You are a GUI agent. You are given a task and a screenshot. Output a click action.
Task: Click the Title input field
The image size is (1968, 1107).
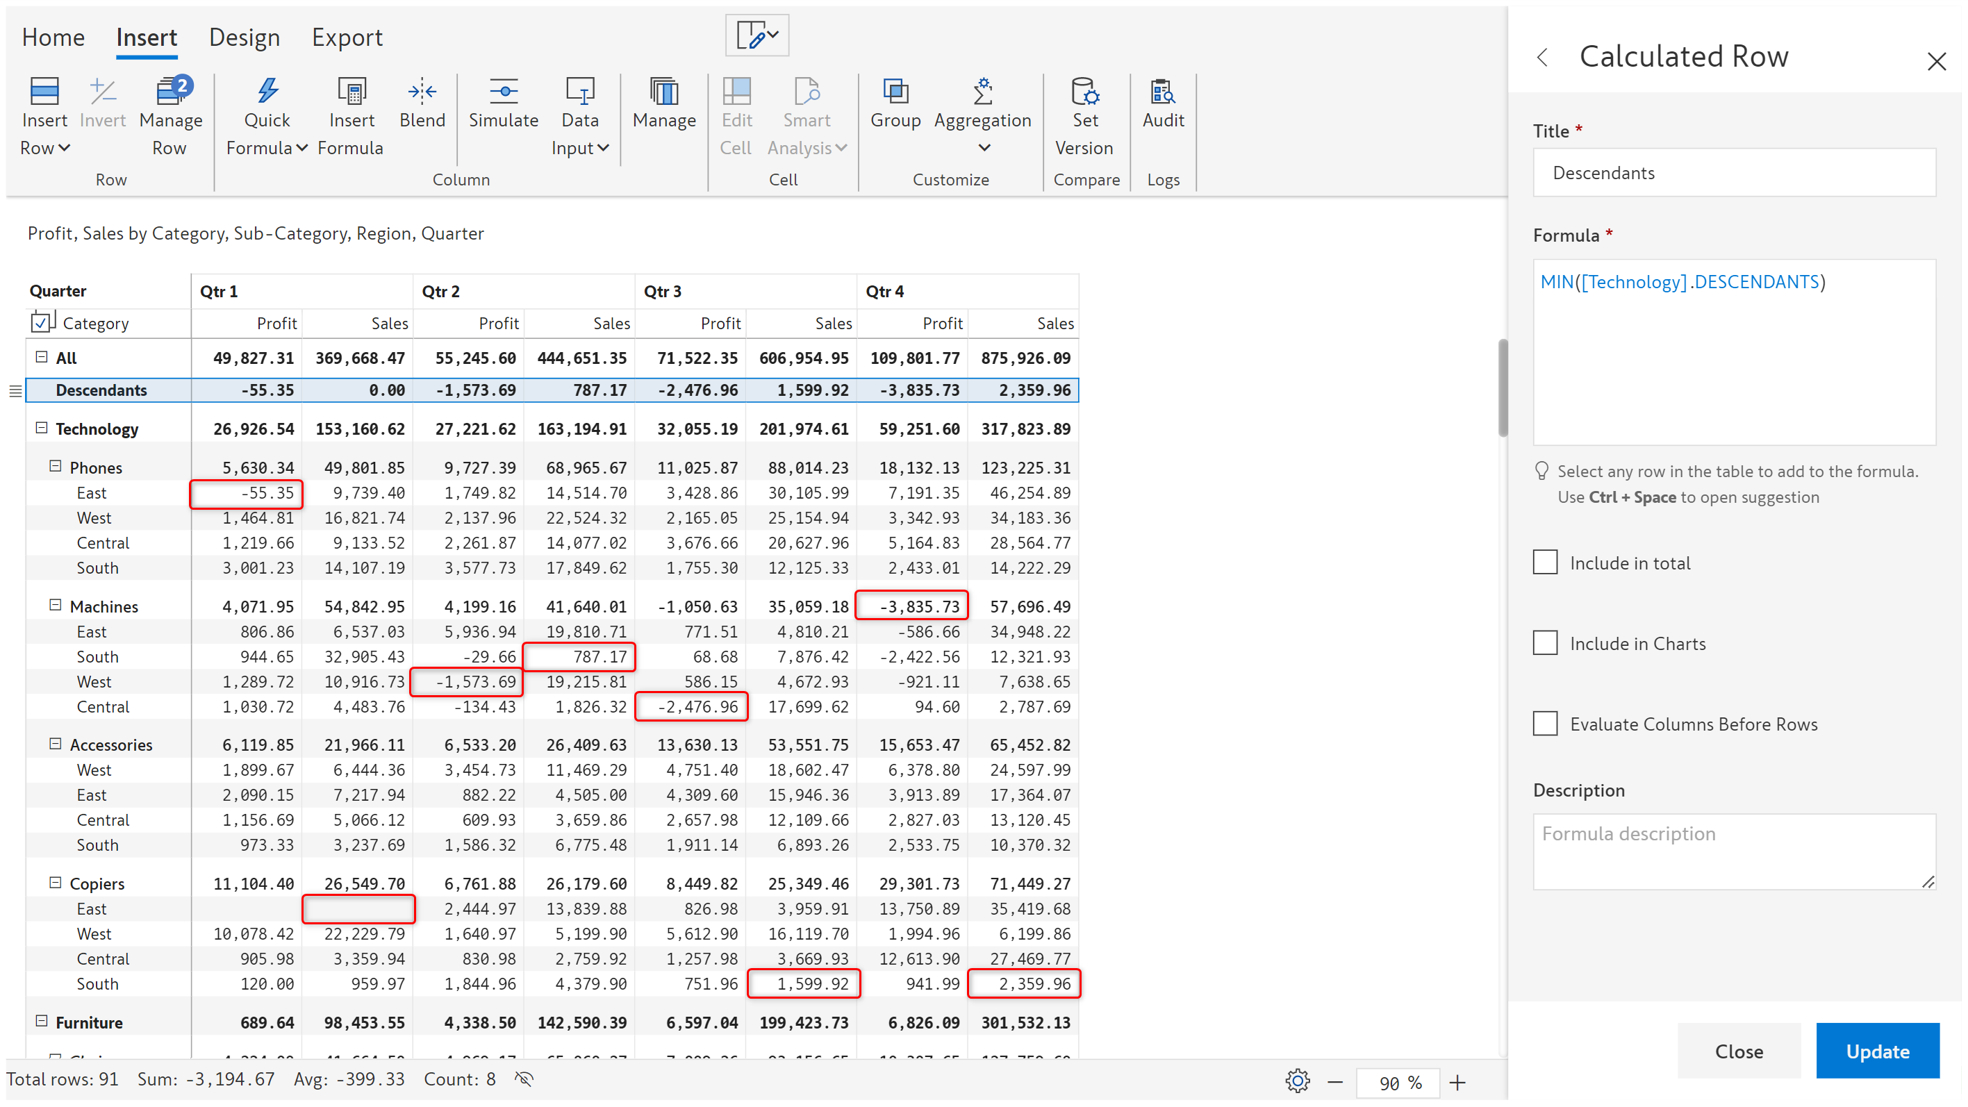click(1733, 173)
